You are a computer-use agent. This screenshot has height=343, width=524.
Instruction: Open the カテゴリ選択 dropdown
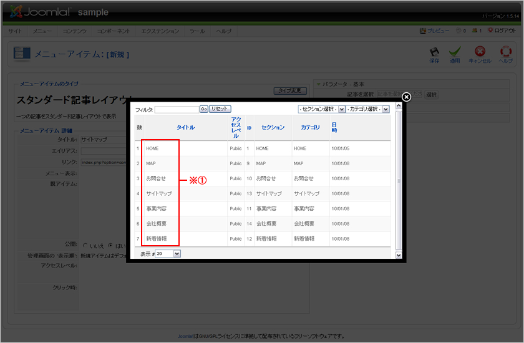[368, 109]
